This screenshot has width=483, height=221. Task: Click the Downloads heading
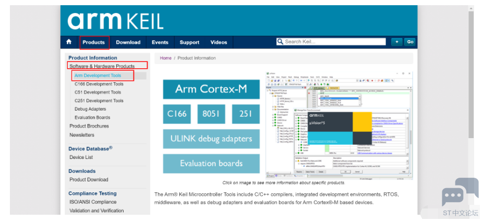82,171
